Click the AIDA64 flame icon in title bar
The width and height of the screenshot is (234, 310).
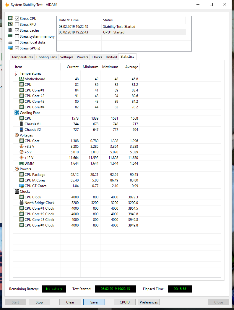pos(7,4)
